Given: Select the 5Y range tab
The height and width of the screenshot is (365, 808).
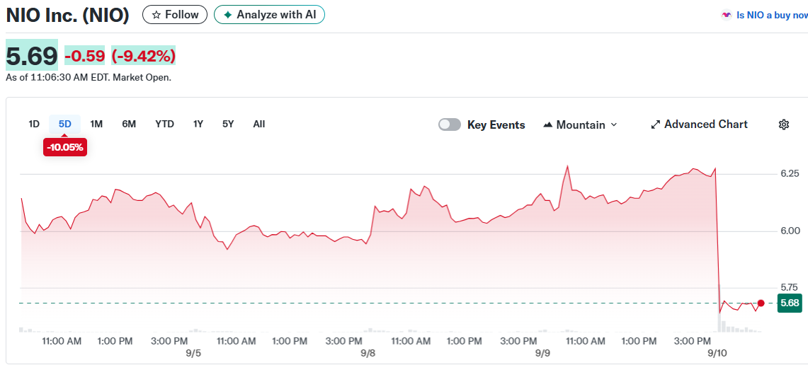Looking at the screenshot, I should (x=228, y=124).
